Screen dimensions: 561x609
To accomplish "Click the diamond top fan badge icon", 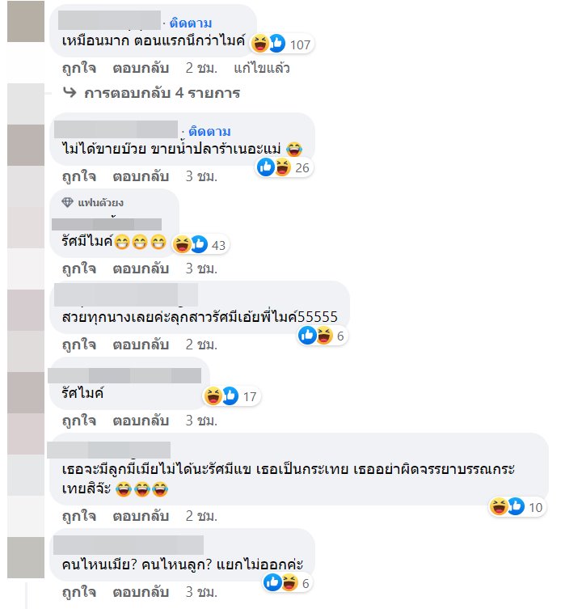I will (68, 202).
